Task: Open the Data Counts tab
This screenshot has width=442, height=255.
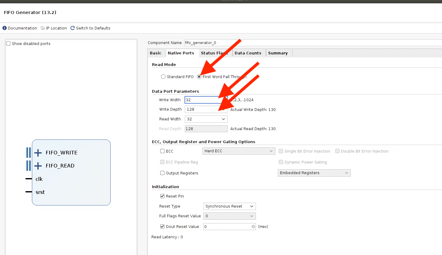Action: click(x=248, y=53)
